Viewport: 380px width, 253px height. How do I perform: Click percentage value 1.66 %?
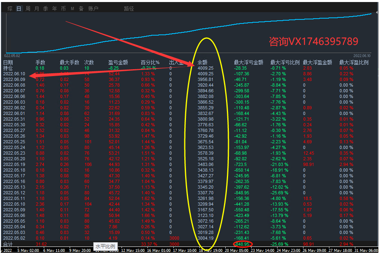pos(148,215)
